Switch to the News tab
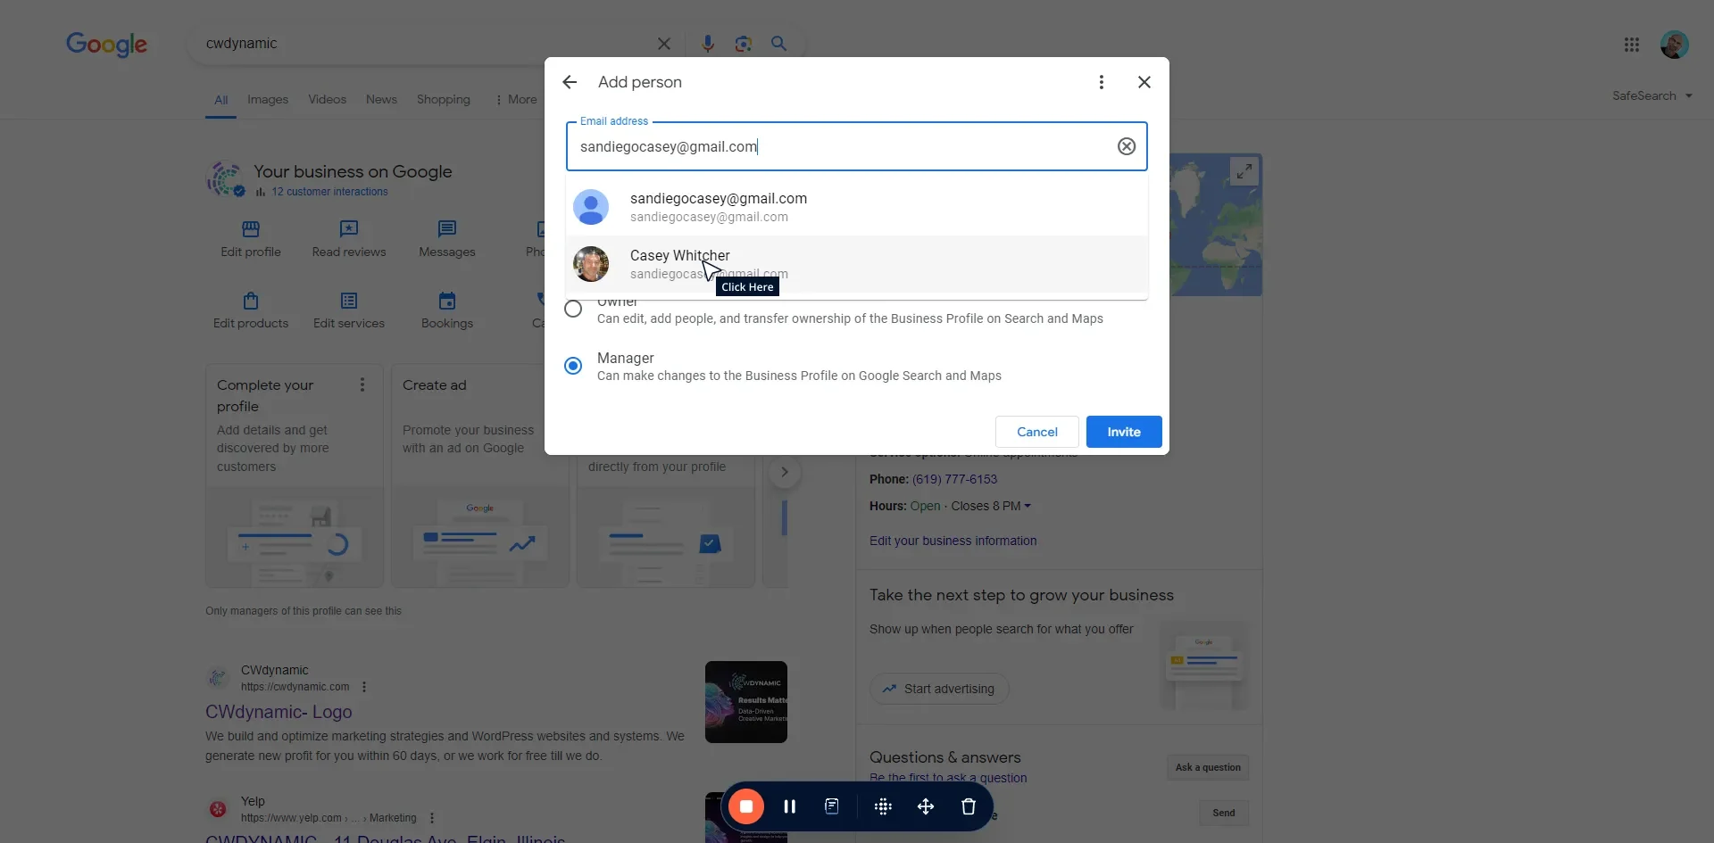Viewport: 1714px width, 843px height. [381, 100]
